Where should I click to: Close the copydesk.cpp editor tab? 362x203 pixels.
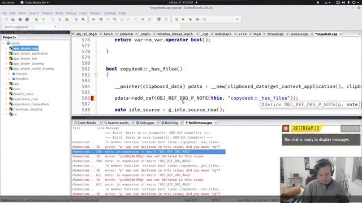341,34
